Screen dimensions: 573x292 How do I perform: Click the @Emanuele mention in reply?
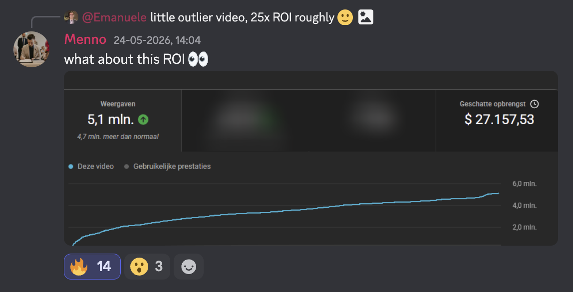click(114, 17)
